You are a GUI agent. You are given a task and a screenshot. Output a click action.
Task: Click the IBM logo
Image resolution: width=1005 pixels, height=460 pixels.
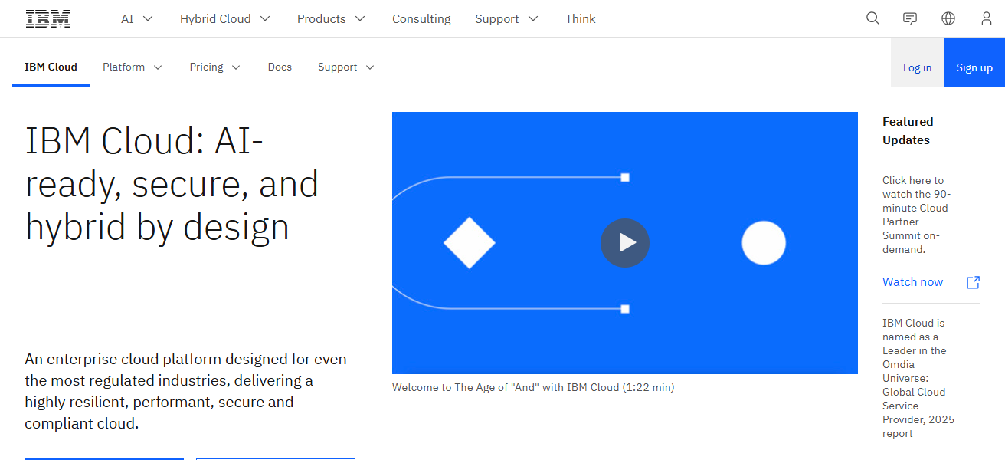[48, 18]
